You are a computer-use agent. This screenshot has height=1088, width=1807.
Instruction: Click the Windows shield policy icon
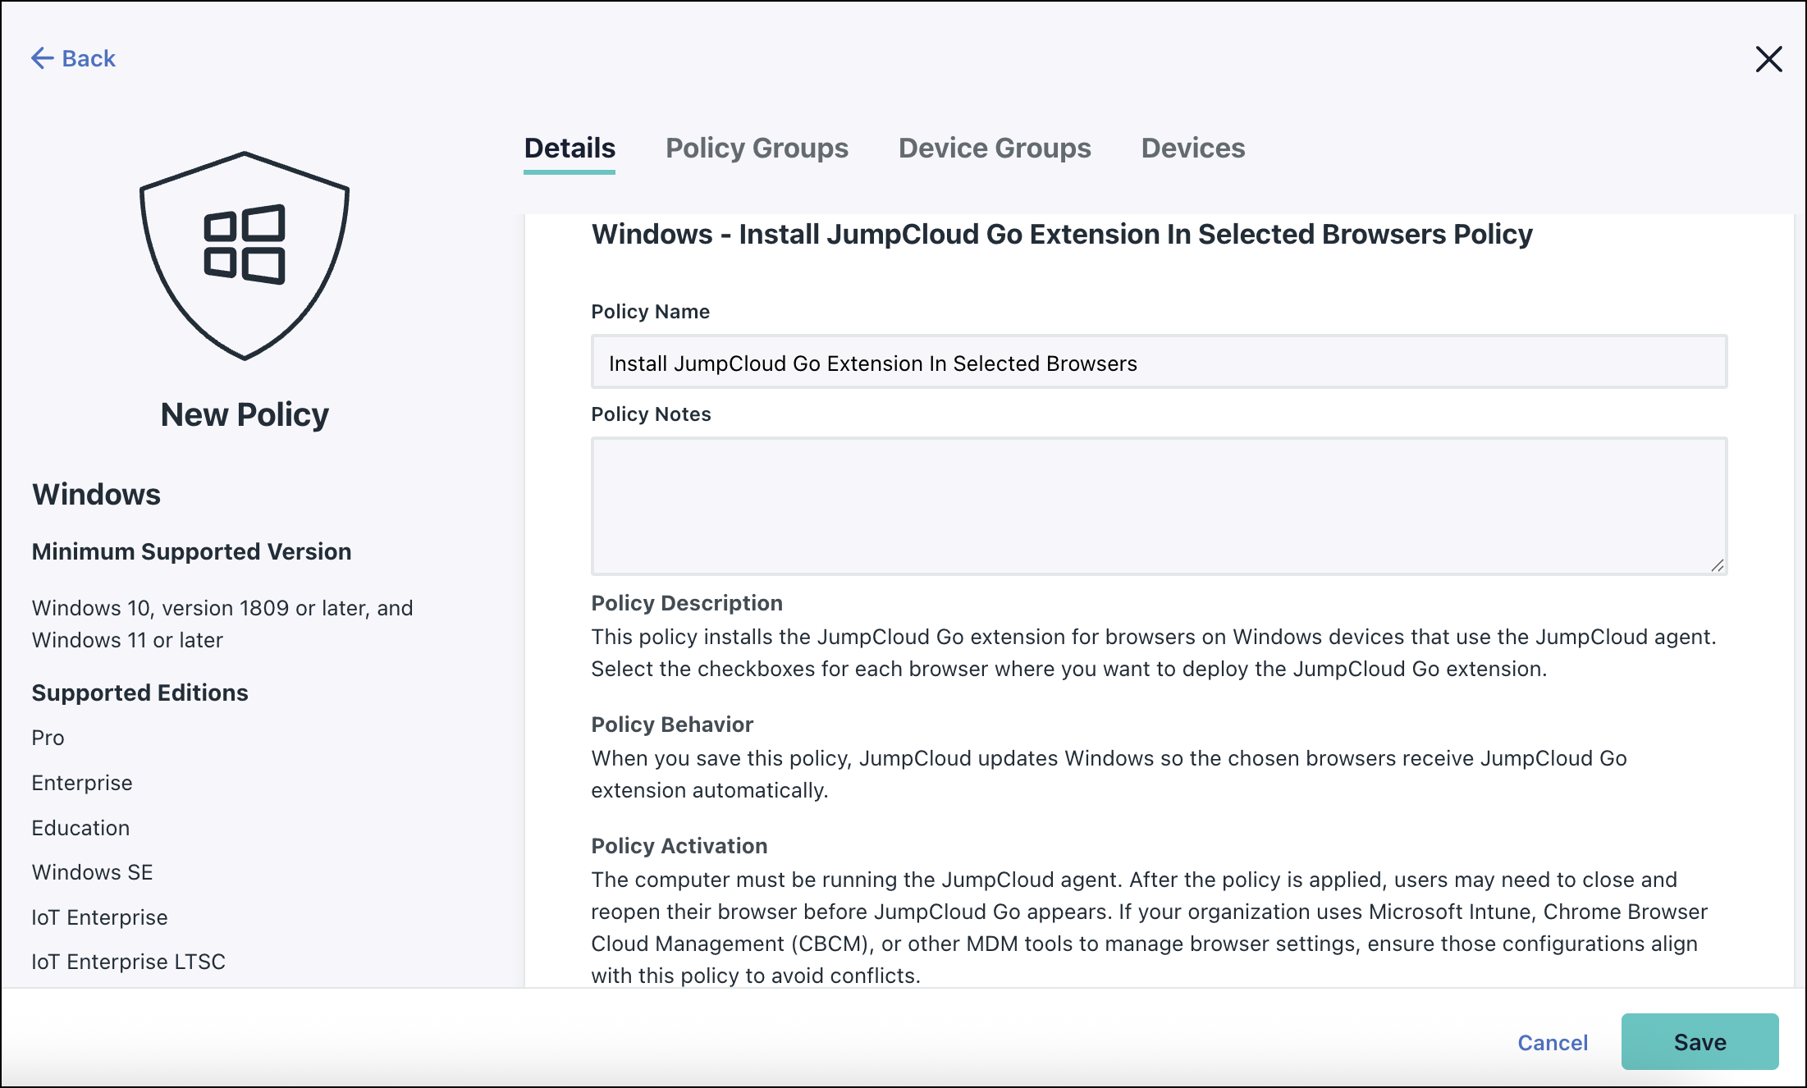tap(245, 255)
